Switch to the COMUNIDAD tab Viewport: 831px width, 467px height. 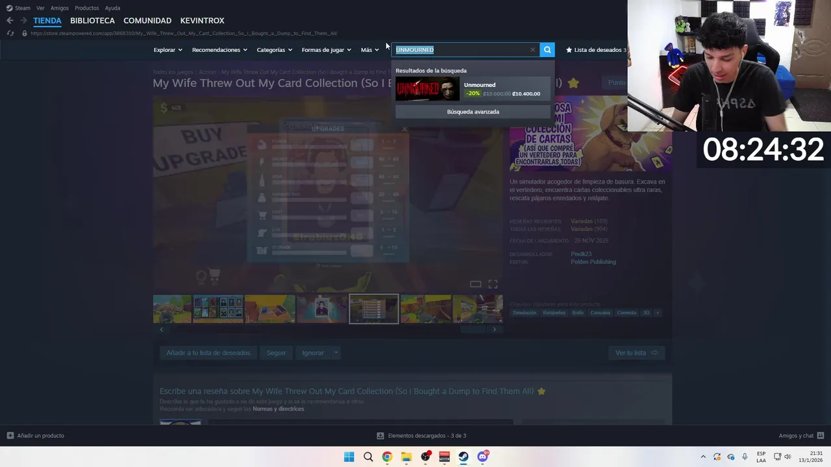(x=147, y=21)
